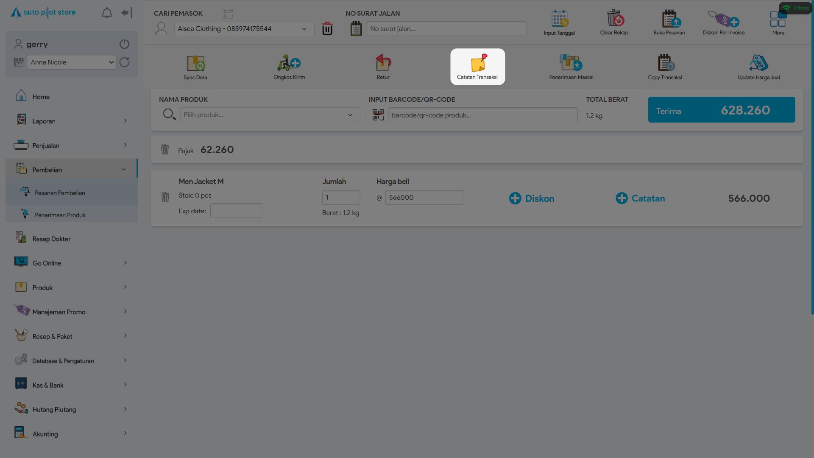Open Diskon Per Invoice tag icon

pyautogui.click(x=723, y=19)
